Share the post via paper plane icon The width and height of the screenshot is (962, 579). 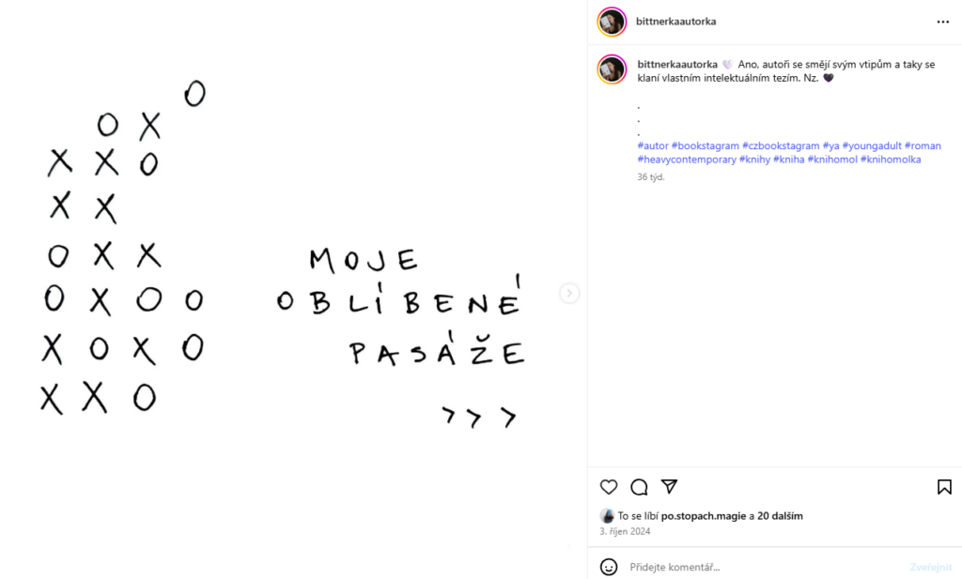[669, 486]
